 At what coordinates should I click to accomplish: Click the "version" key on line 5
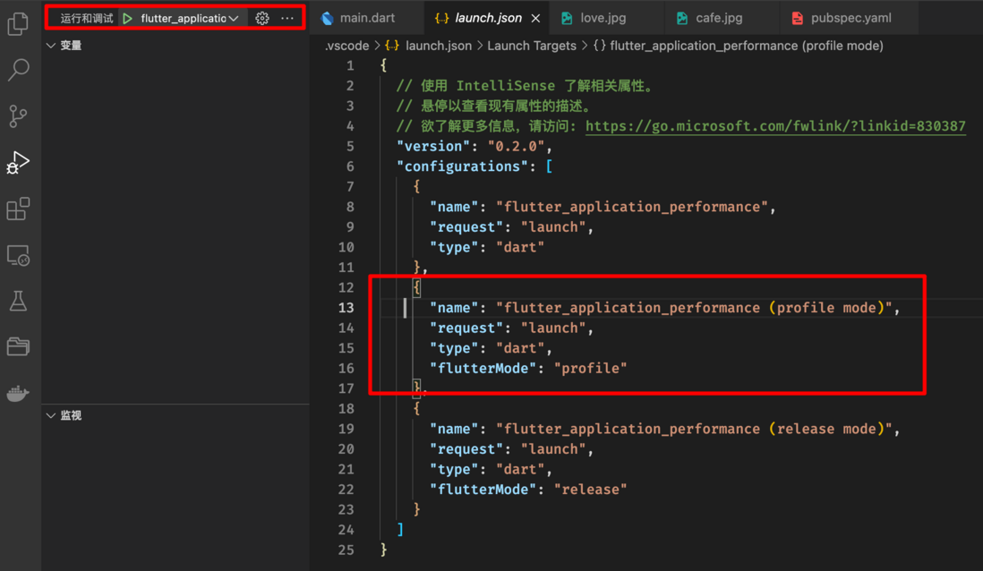(x=433, y=146)
